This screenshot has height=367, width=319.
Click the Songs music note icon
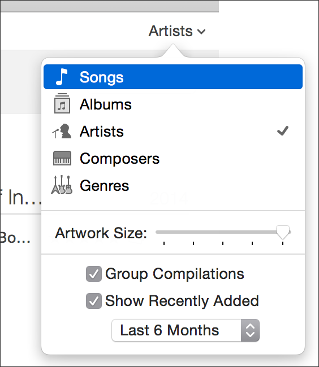point(62,77)
